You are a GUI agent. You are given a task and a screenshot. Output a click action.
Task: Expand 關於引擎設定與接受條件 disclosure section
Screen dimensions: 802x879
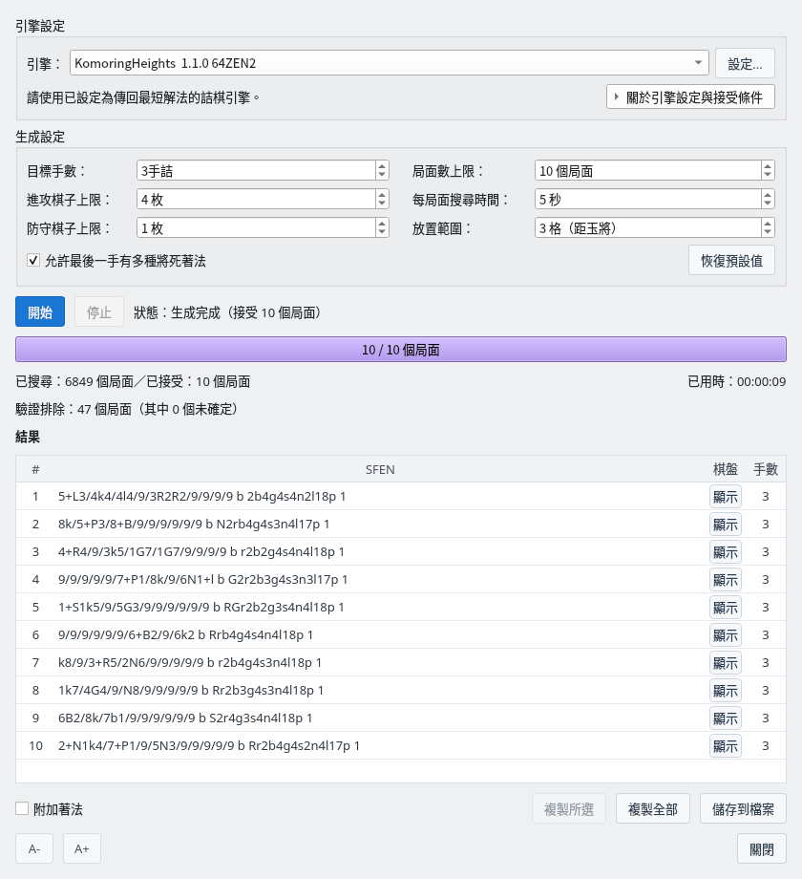click(x=690, y=97)
